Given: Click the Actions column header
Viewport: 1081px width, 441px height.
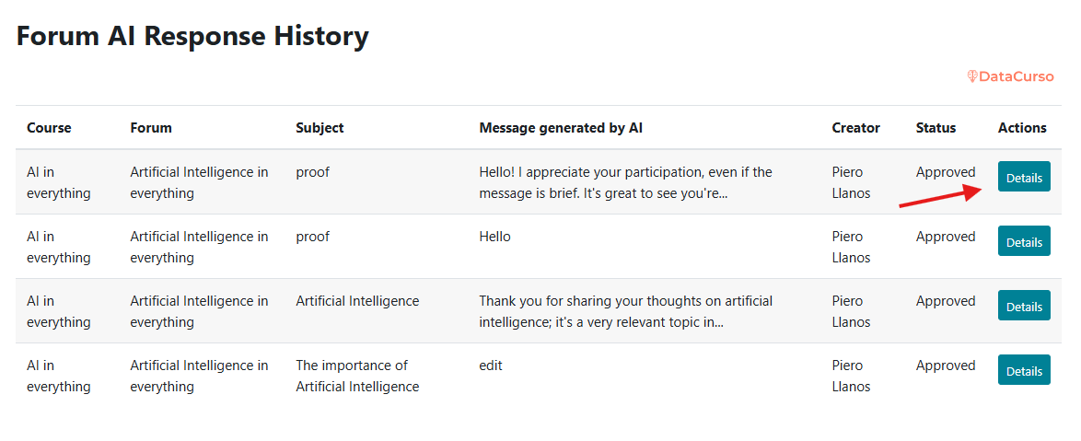Looking at the screenshot, I should point(1022,128).
